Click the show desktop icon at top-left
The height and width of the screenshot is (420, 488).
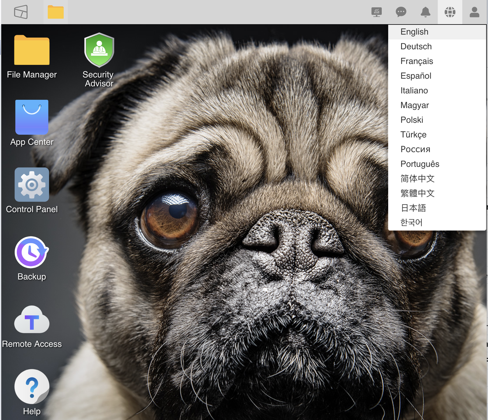pos(21,12)
